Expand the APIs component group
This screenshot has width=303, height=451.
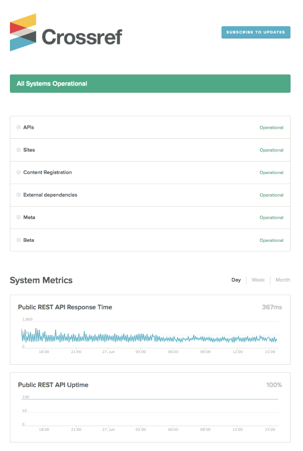18,128
